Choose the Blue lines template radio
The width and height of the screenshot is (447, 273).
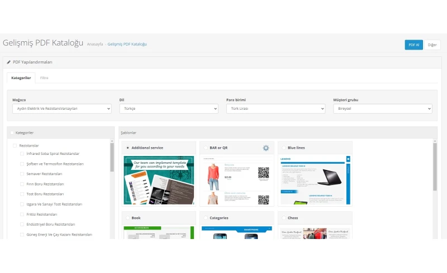click(x=284, y=148)
